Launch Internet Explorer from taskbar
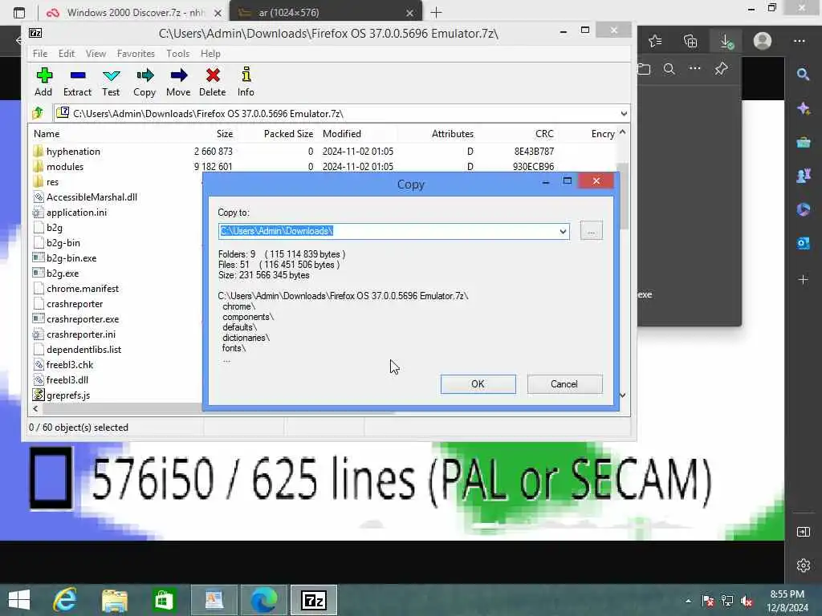This screenshot has height=616, width=822. pyautogui.click(x=65, y=600)
